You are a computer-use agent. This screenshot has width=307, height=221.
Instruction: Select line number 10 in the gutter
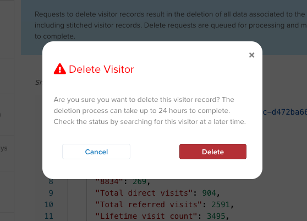(x=49, y=204)
